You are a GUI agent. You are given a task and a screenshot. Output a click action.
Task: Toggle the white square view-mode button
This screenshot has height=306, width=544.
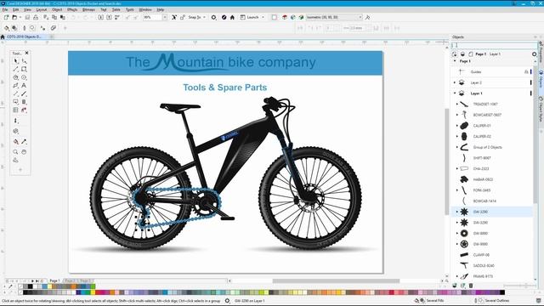274,17
